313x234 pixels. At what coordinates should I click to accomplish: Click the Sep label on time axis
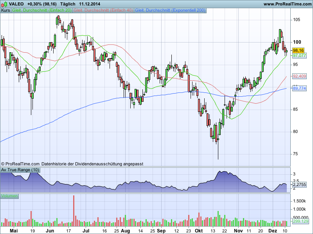point(161,231)
